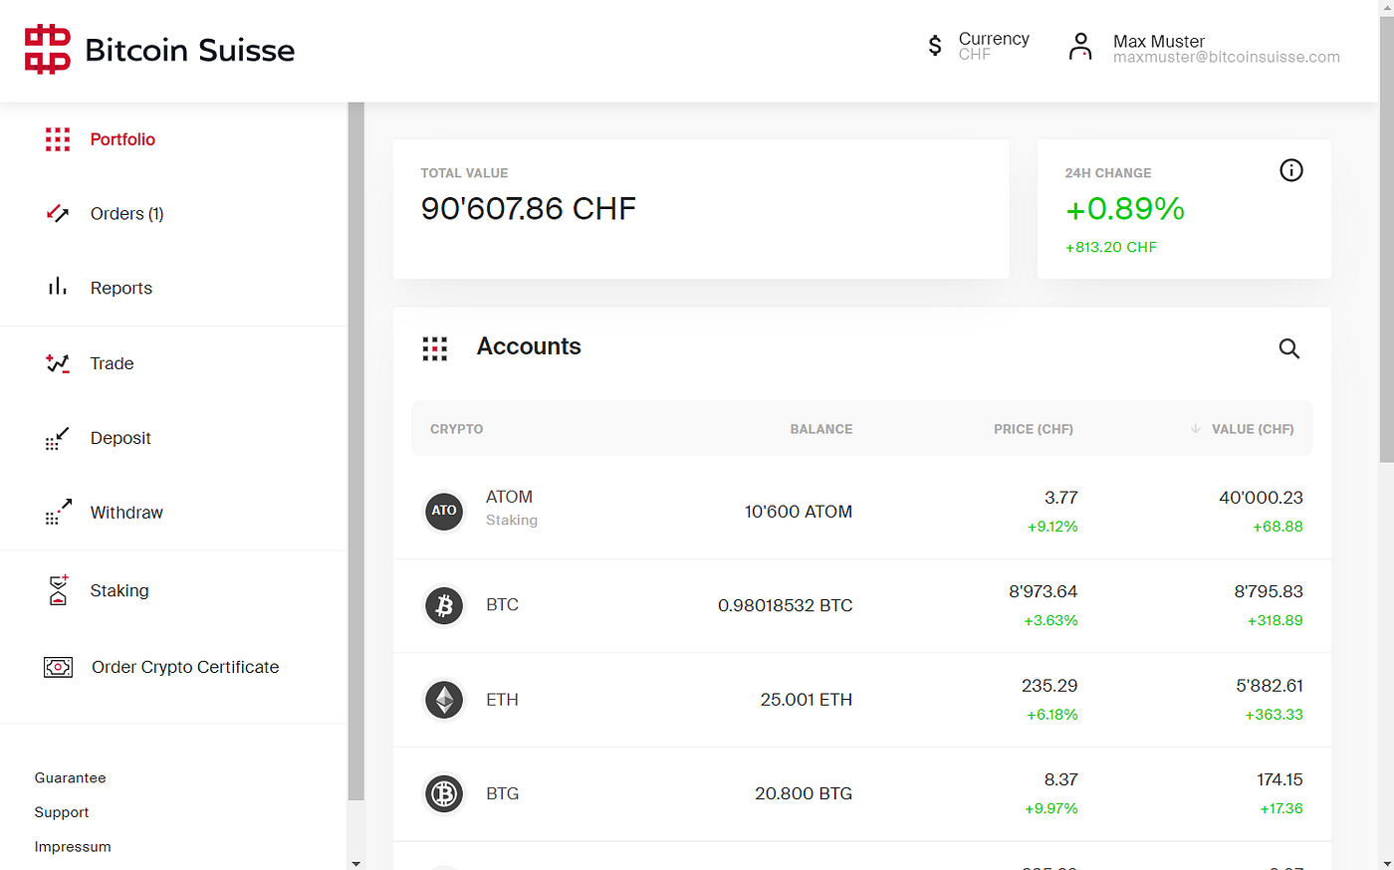Image resolution: width=1394 pixels, height=870 pixels.
Task: Open the 24H change info icon
Action: click(1291, 170)
